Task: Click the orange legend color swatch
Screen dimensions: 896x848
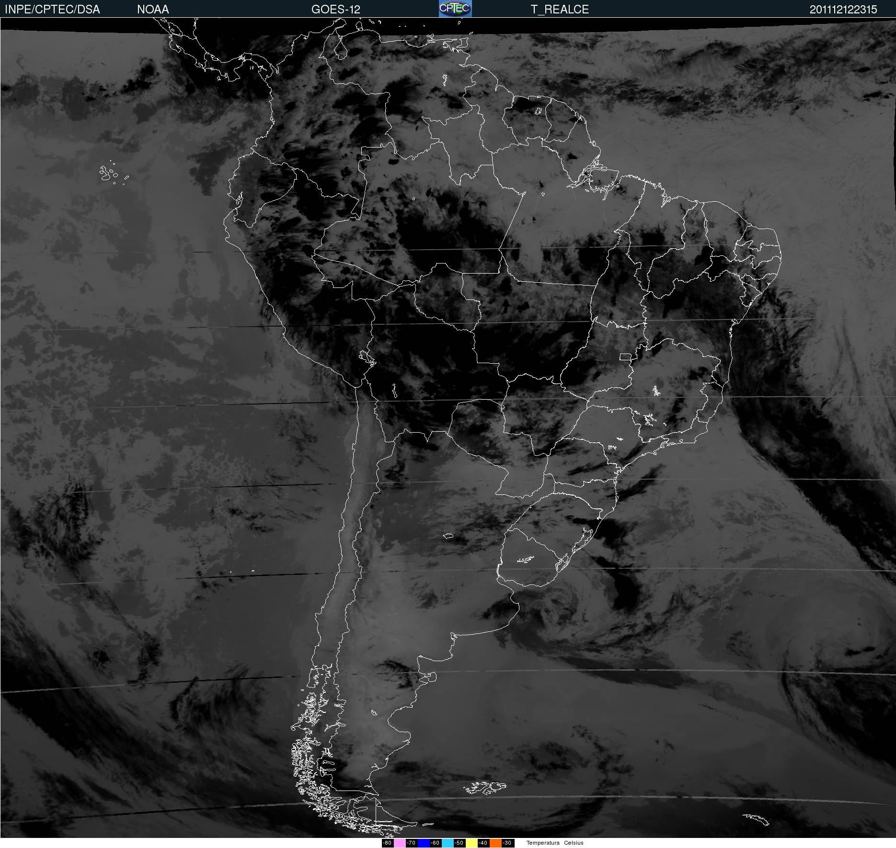Action: pyautogui.click(x=495, y=843)
